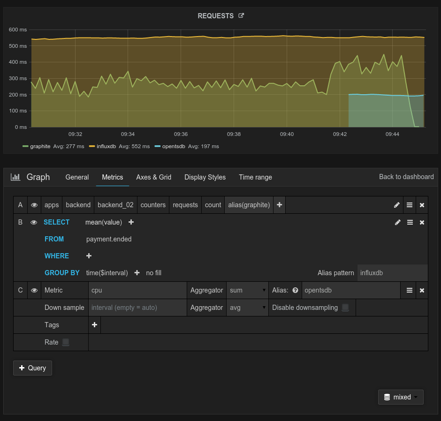The image size is (441, 421).
Task: Click the pencil edit icon on query A
Action: pyautogui.click(x=397, y=205)
